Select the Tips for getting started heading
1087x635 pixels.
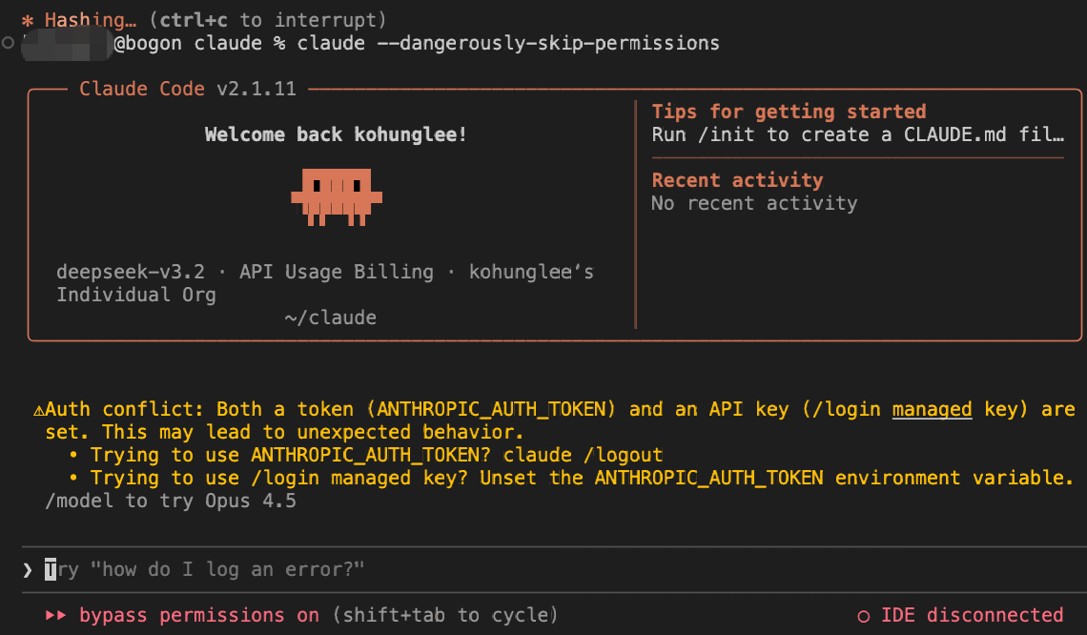789,112
